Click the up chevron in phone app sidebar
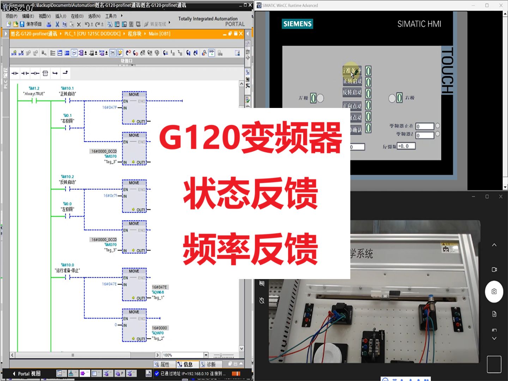The height and width of the screenshot is (381, 508). click(494, 245)
